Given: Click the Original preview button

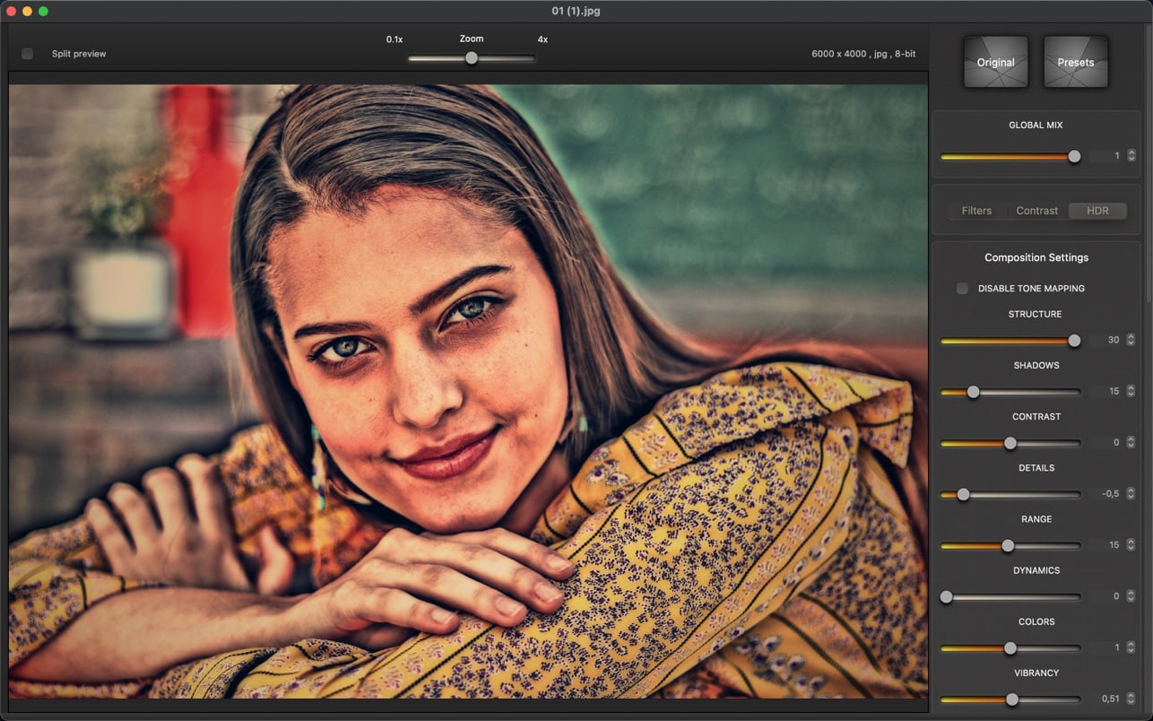Looking at the screenshot, I should click(995, 62).
